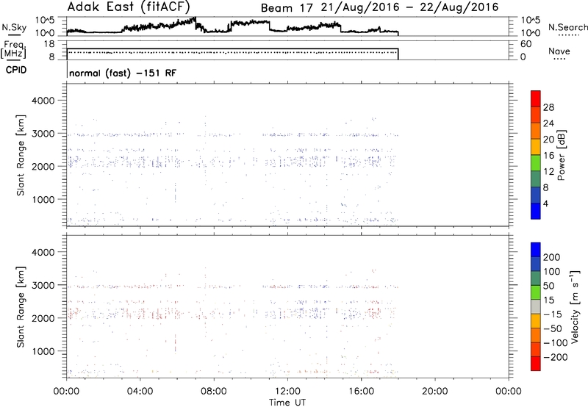Click the '28' label on Power colorbar
588x407 pixels.
[548, 107]
